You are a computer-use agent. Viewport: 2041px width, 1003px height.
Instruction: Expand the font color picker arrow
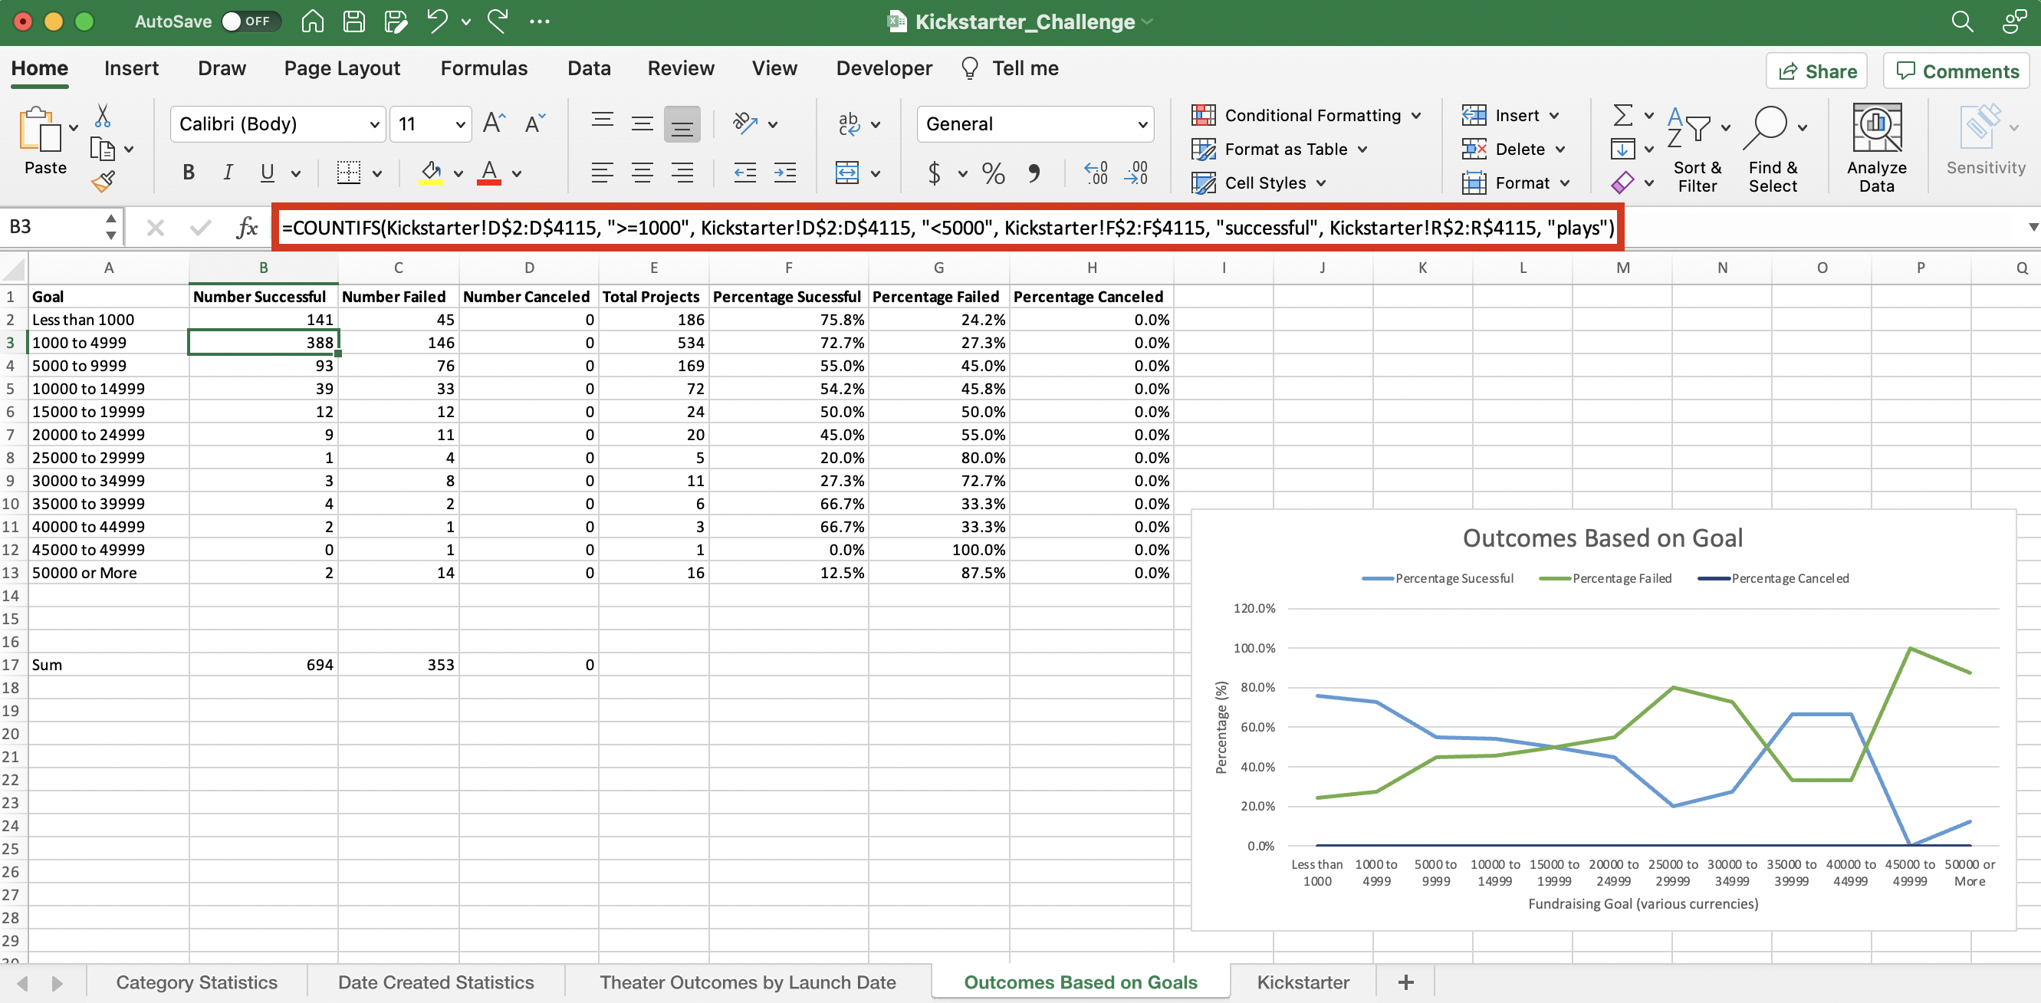pos(516,173)
